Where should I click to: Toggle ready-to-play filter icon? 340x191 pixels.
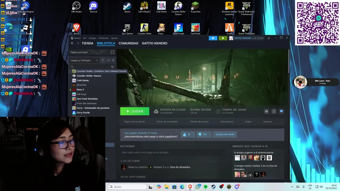pyautogui.click(x=113, y=60)
